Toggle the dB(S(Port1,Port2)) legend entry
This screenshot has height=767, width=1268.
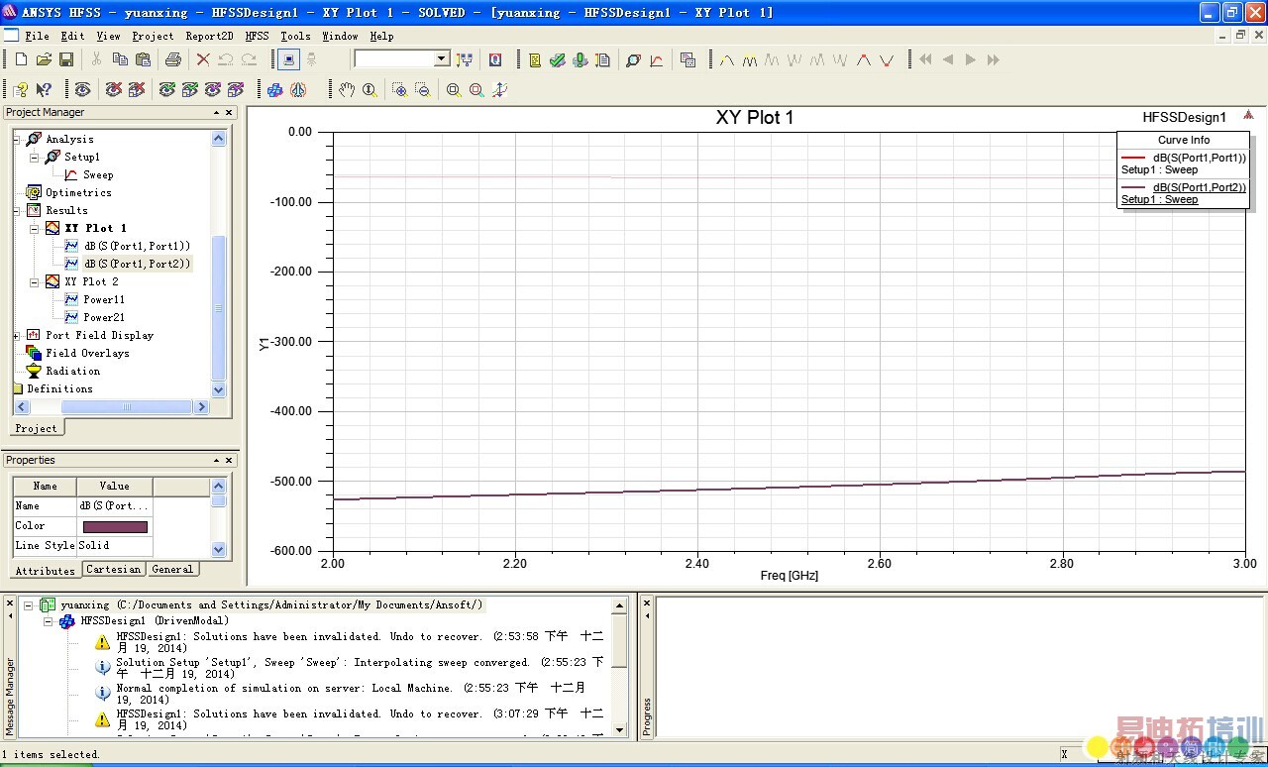point(1199,187)
